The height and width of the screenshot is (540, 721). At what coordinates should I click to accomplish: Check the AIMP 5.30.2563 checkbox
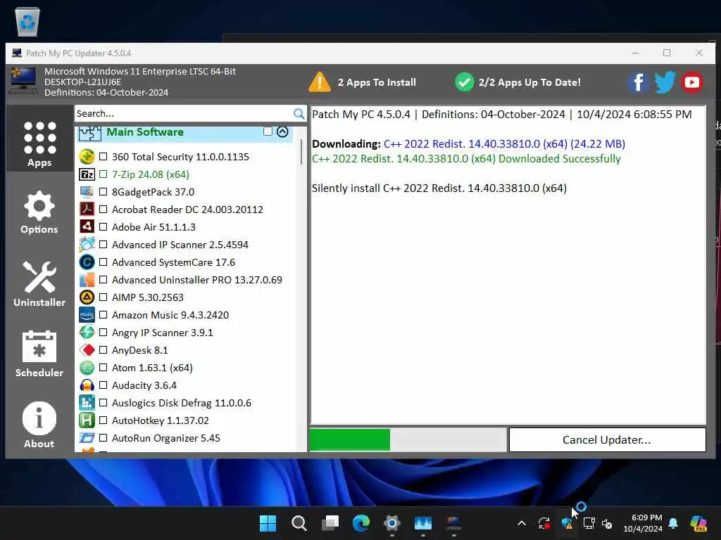tap(104, 297)
